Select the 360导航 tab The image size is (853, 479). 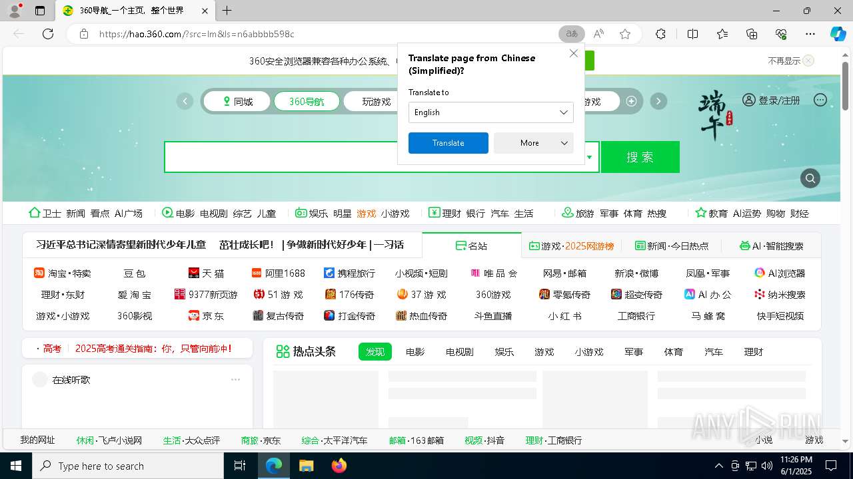click(307, 102)
